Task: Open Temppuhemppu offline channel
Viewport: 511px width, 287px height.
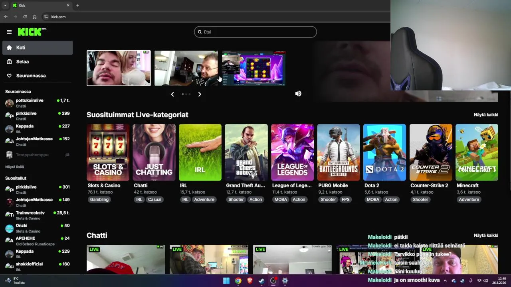Action: [x=38, y=155]
